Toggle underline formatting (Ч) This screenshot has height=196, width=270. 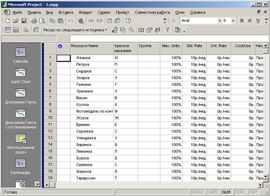pos(258,21)
